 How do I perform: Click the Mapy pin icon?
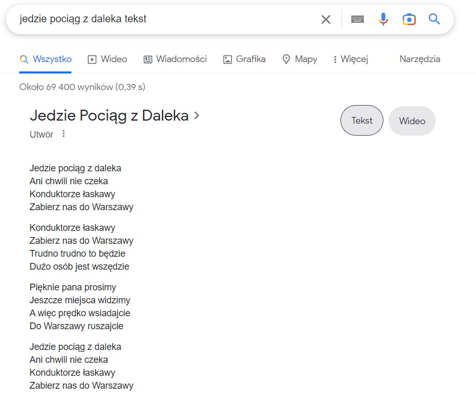(x=286, y=59)
